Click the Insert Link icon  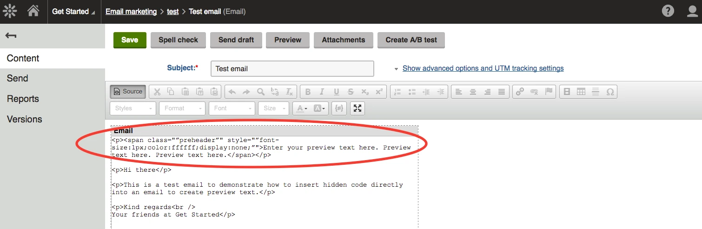coord(520,92)
